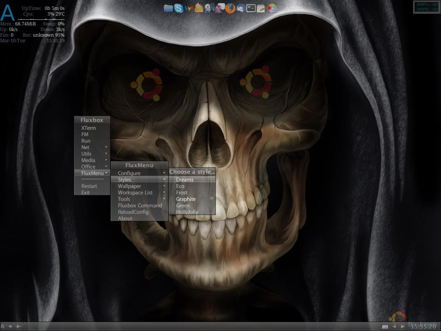Click the keyboard icon in the bottom toolbar
441x331 pixels.
[385, 327]
